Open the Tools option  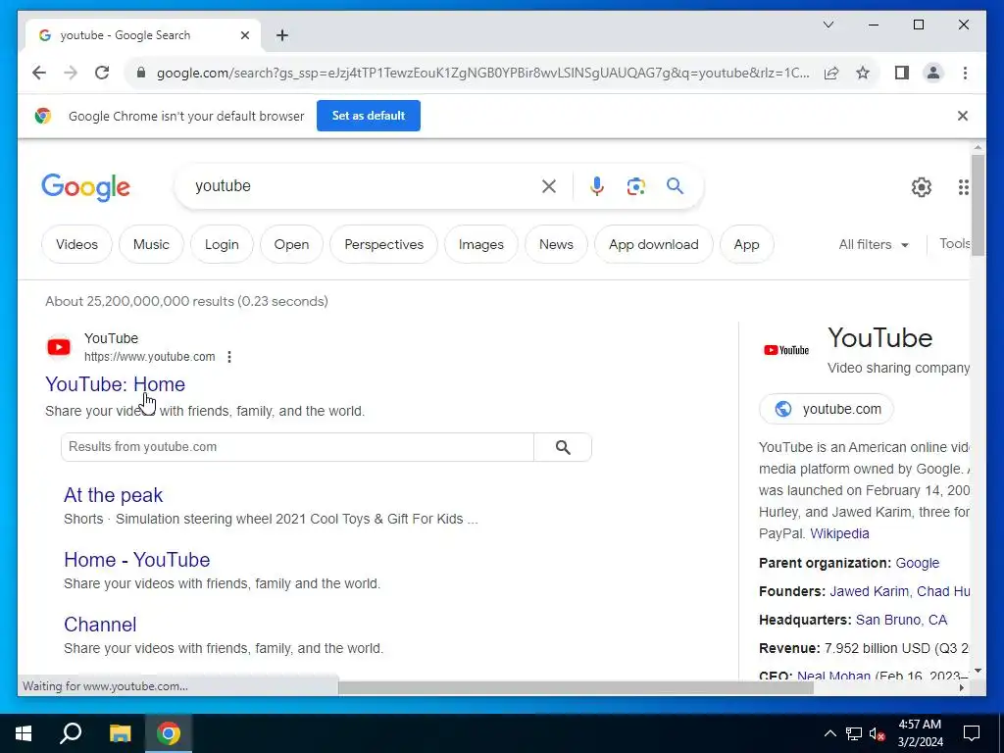(x=954, y=244)
